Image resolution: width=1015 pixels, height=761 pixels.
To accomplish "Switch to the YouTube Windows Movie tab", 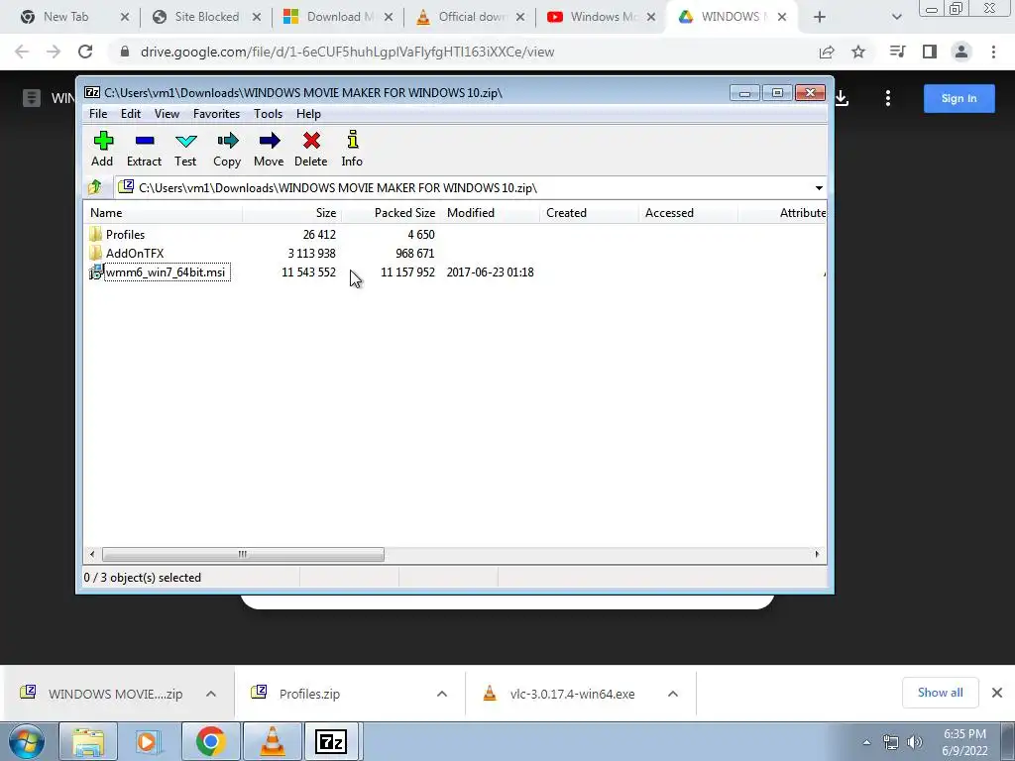I will 602,17.
